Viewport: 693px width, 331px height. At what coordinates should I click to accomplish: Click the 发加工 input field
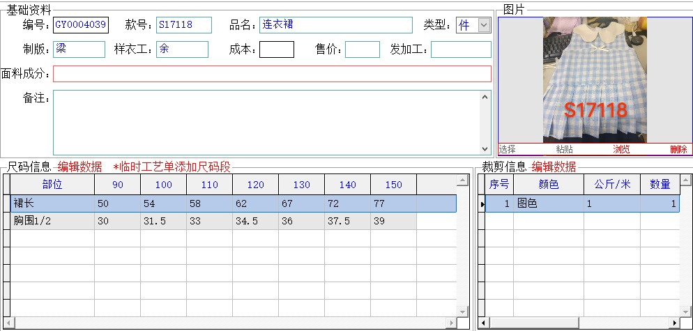(461, 49)
